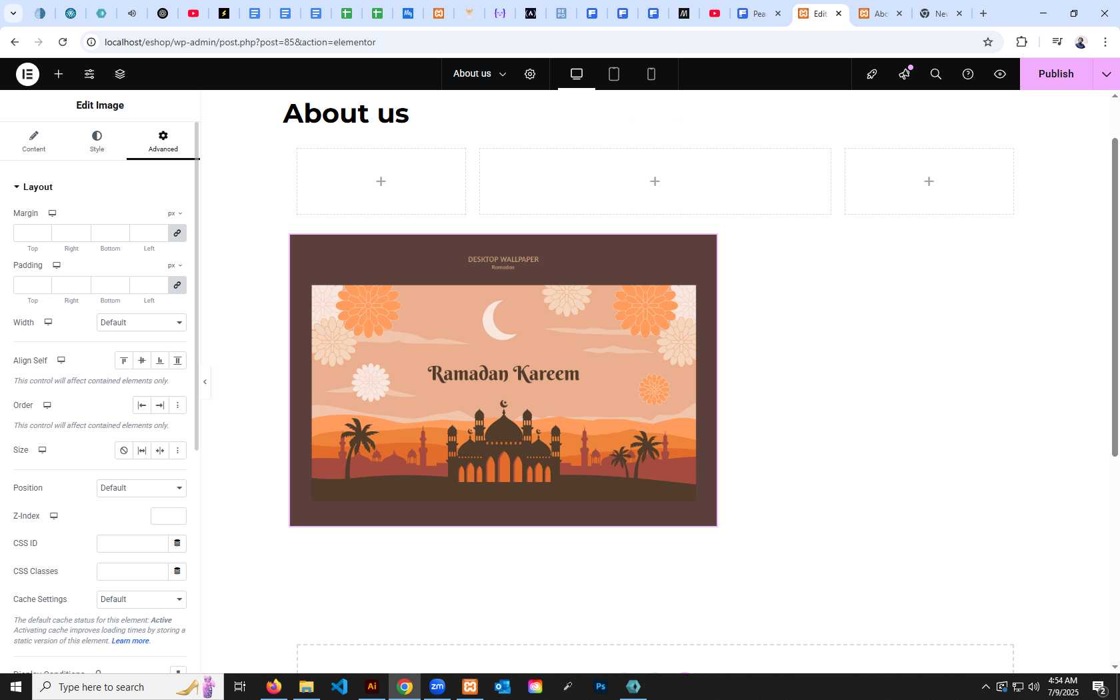This screenshot has width=1120, height=700.
Task: Select the Advanced tab
Action: (x=163, y=141)
